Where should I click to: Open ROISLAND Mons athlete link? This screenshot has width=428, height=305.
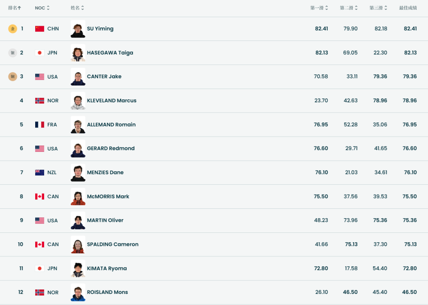click(107, 293)
